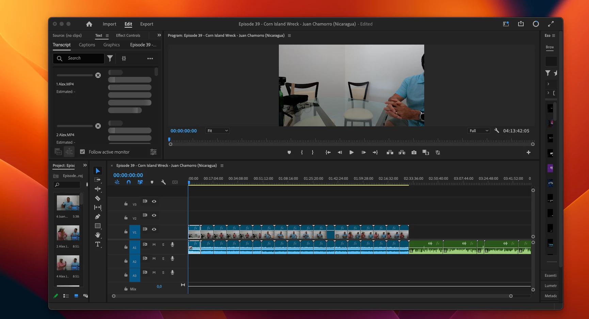589x319 pixels.
Task: Activate the Slip tool
Action: point(98,207)
